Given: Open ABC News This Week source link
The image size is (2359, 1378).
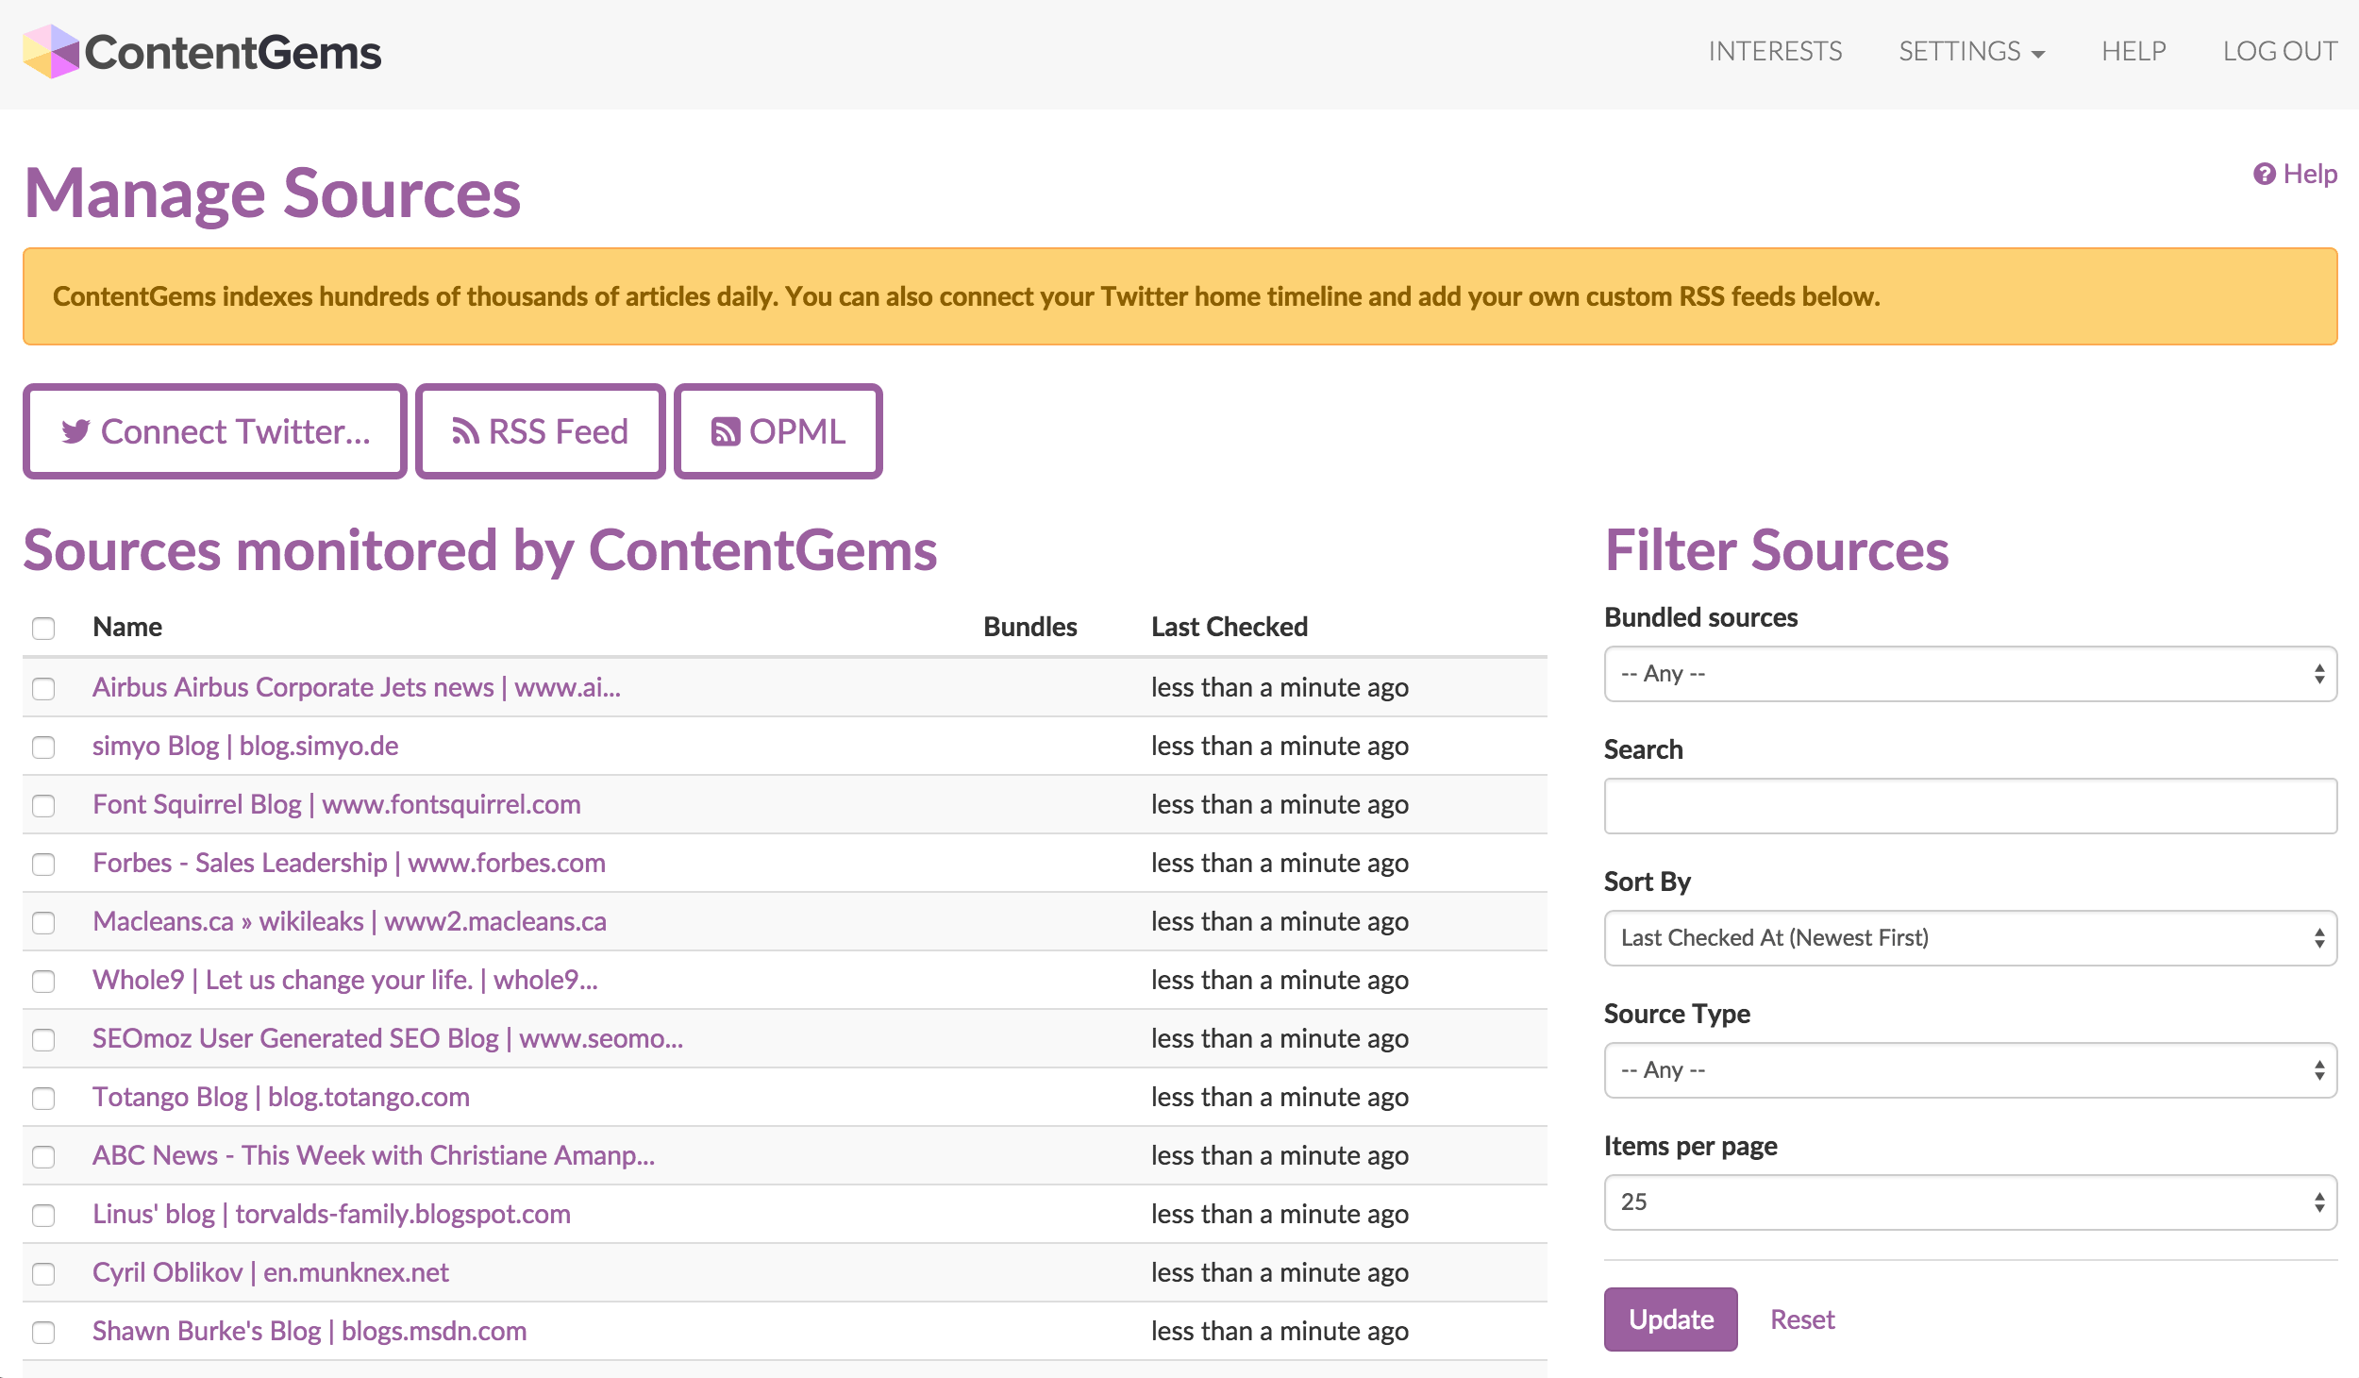Looking at the screenshot, I should 374,1156.
